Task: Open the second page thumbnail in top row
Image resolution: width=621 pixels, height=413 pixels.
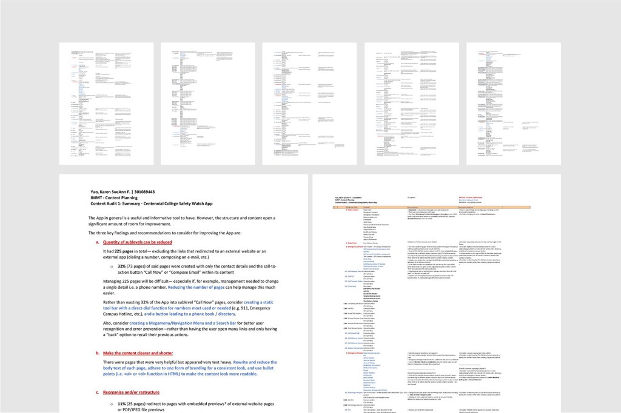Action: (x=208, y=103)
